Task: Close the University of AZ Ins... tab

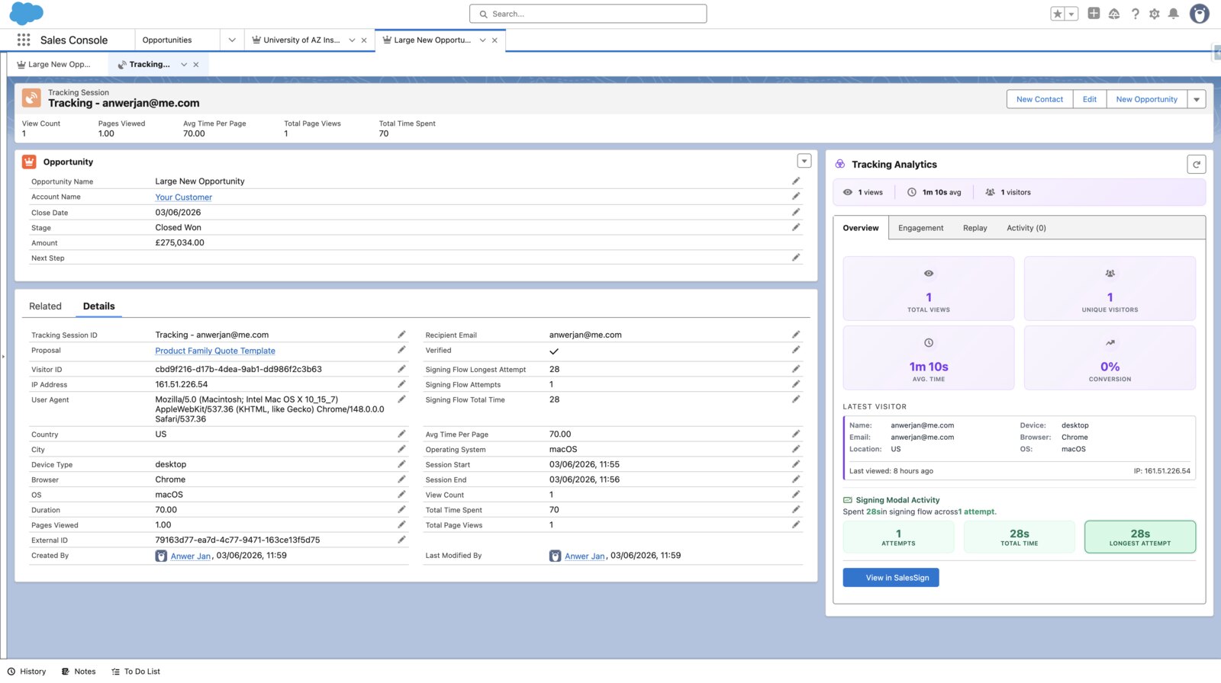Action: click(364, 40)
